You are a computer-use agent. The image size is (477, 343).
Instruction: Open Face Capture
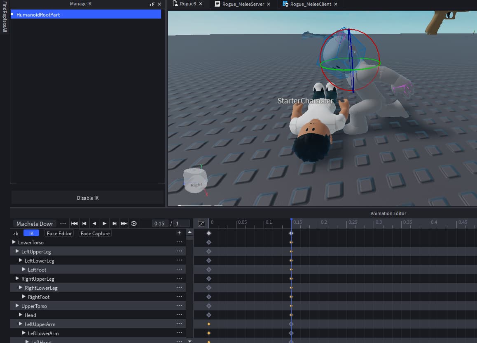click(x=95, y=233)
